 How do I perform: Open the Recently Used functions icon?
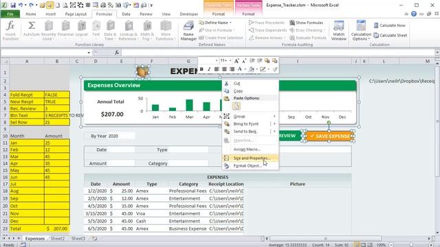(x=49, y=26)
